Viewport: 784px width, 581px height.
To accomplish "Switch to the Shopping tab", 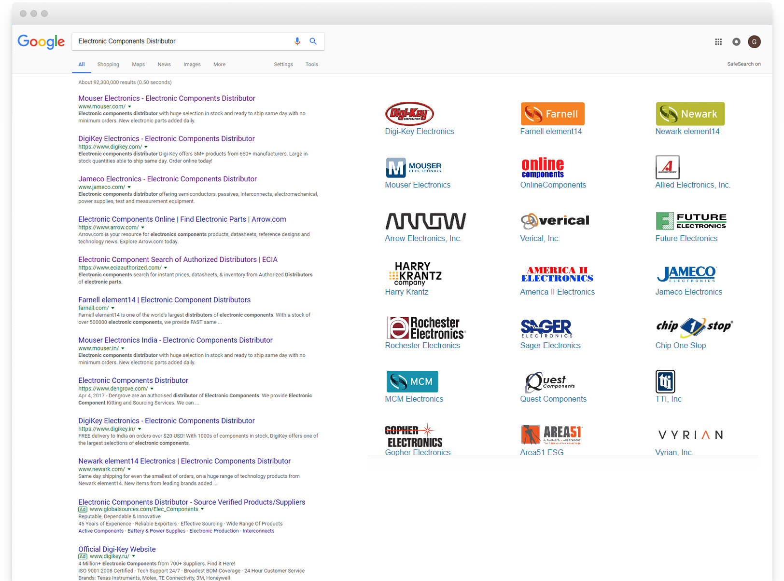I will click(x=108, y=64).
